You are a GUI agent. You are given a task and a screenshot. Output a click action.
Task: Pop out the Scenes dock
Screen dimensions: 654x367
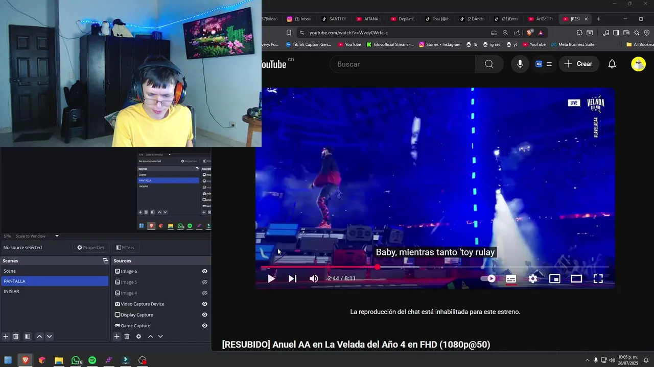point(106,260)
